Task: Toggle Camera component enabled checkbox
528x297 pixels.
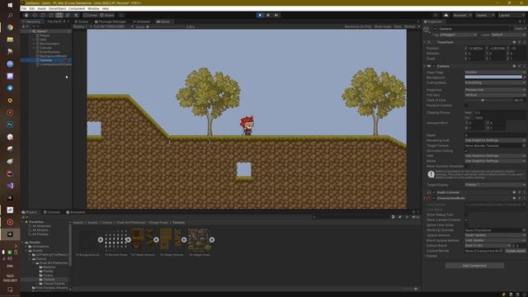Action: point(434,66)
